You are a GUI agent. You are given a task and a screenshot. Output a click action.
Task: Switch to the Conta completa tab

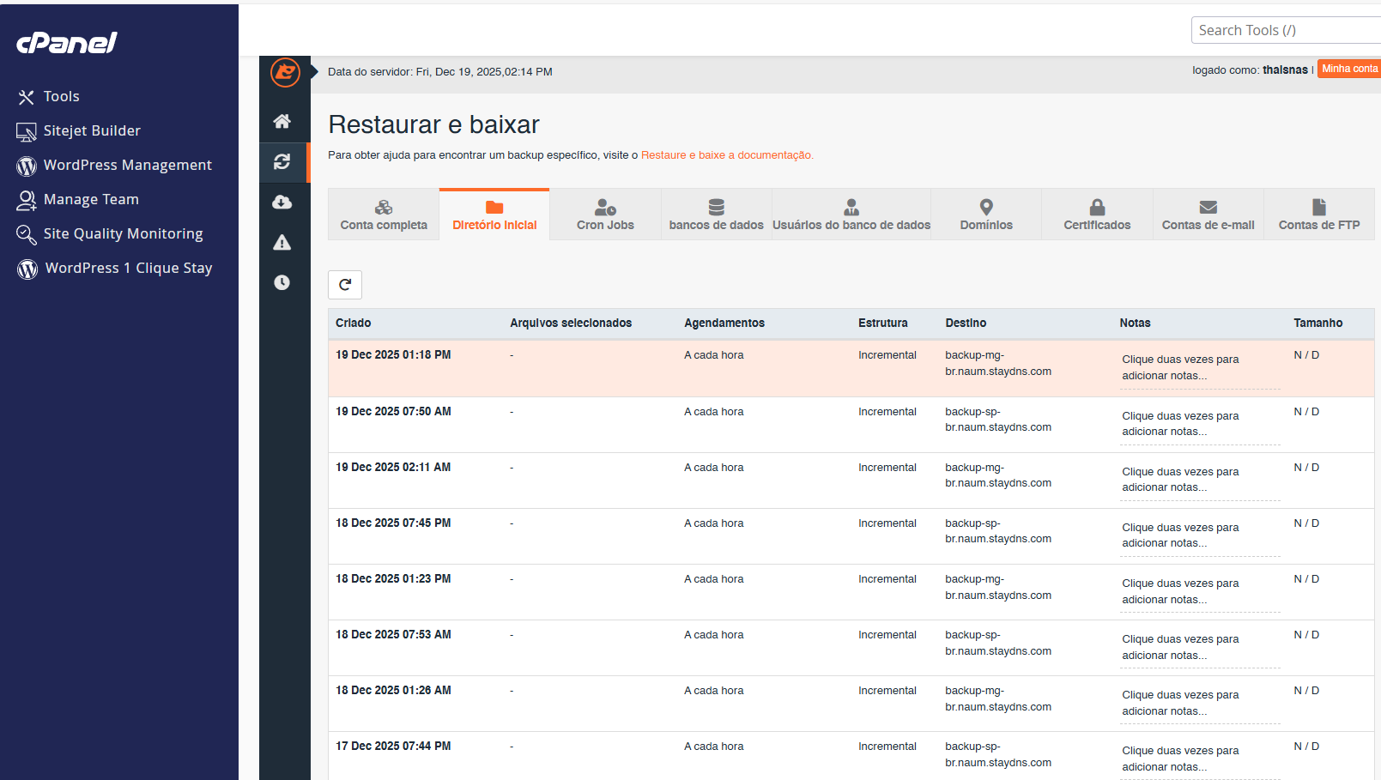[x=384, y=214]
